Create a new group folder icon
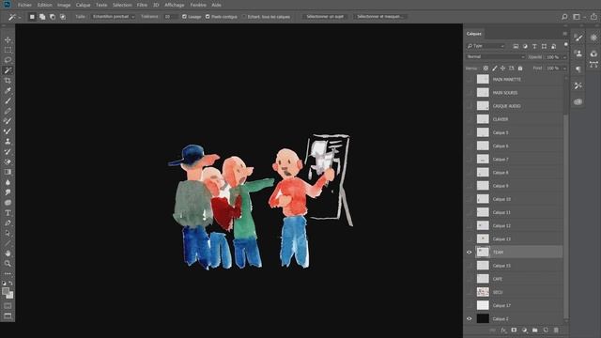 click(x=535, y=330)
